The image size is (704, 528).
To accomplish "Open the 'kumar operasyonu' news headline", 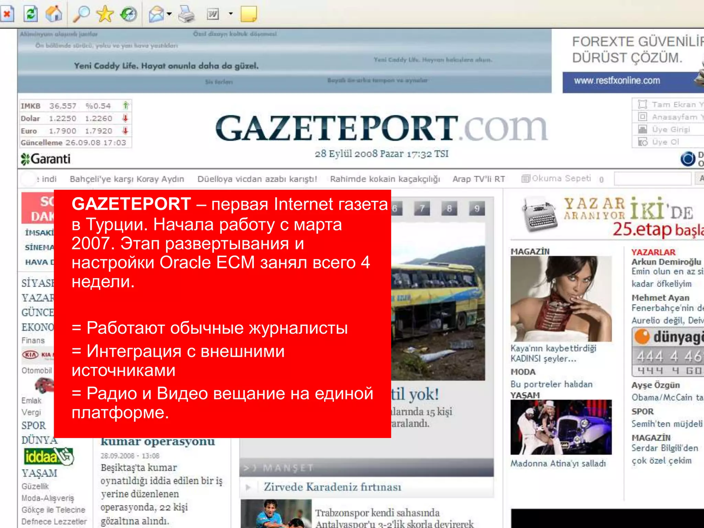I will tap(158, 442).
